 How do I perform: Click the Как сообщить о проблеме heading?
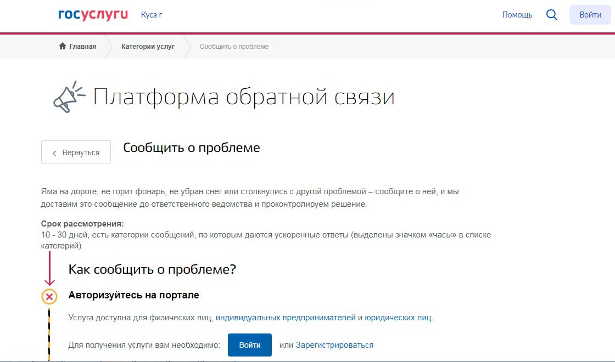[152, 269]
